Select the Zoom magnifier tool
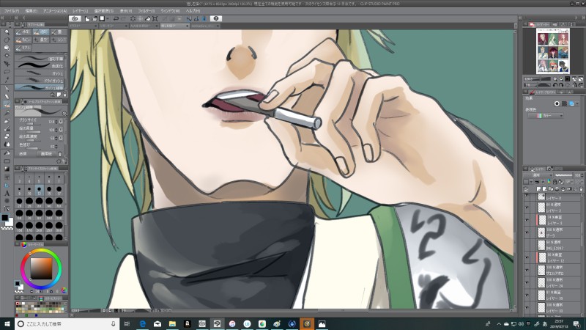Viewport: 586px width, 330px height. (7, 32)
